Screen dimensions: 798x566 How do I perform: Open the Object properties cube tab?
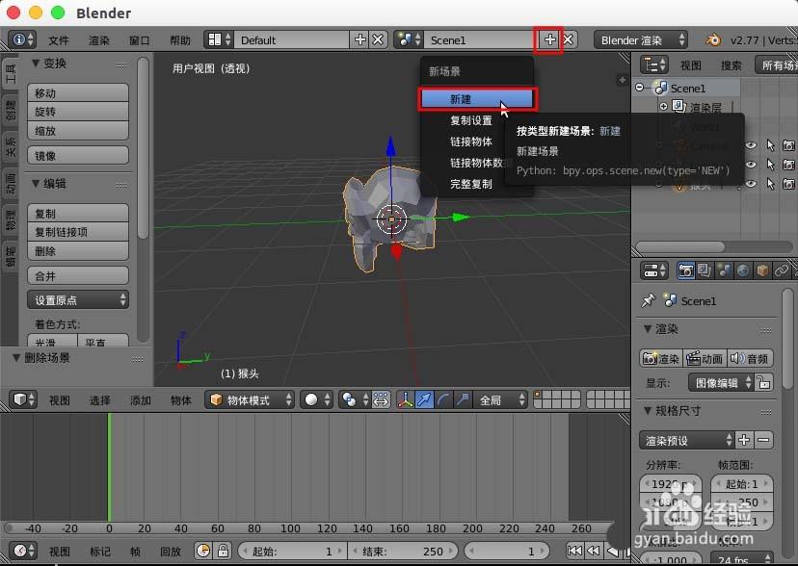[761, 270]
